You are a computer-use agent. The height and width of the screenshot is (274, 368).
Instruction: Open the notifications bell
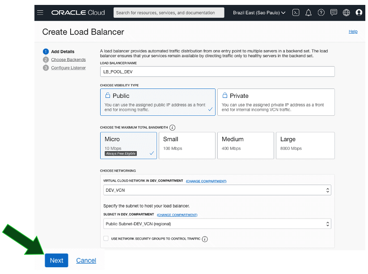tap(308, 13)
